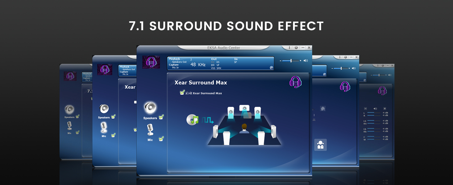Open the settings gear in EKSA Audio Center title bar

tap(296, 48)
